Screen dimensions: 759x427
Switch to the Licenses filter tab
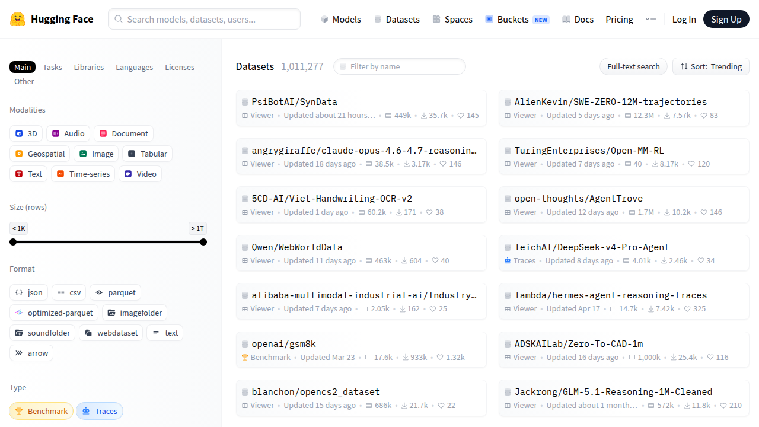coord(180,67)
